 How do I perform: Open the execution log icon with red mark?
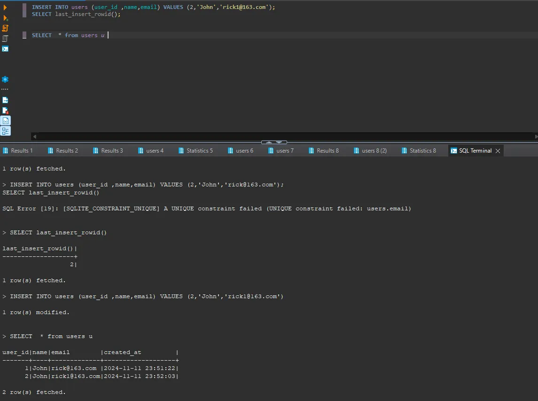point(5,110)
